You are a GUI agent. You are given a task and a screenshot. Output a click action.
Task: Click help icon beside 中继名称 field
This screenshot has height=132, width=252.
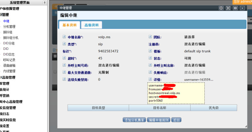pyautogui.click(x=64, y=37)
